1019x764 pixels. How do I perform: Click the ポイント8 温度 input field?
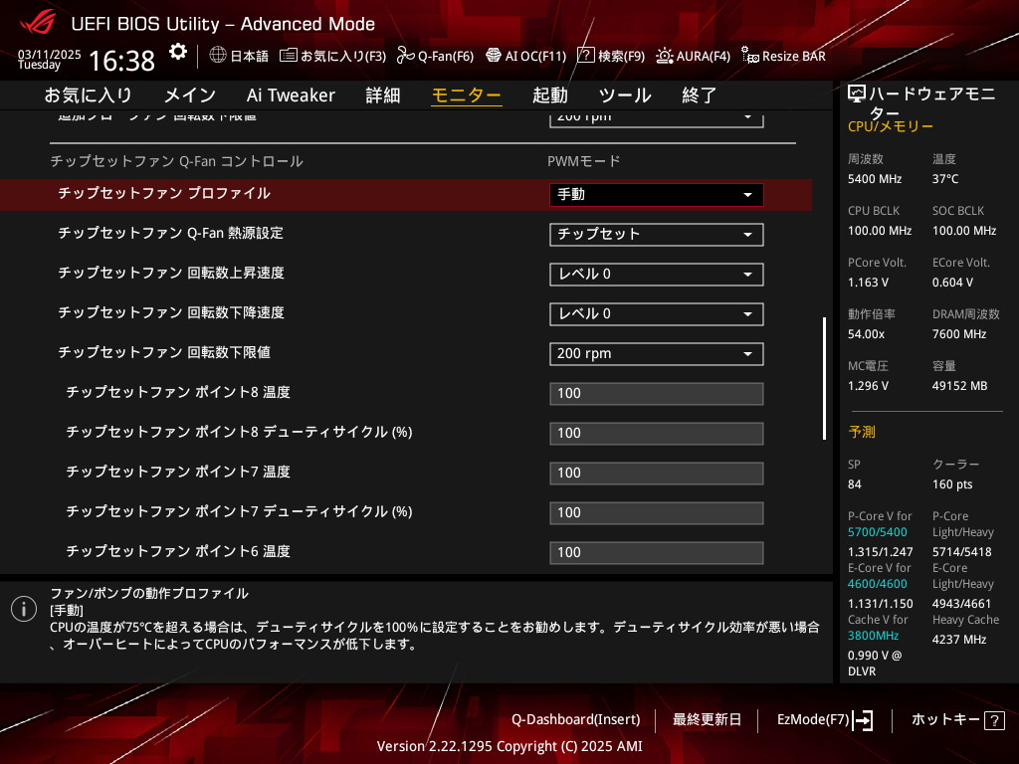(x=657, y=394)
